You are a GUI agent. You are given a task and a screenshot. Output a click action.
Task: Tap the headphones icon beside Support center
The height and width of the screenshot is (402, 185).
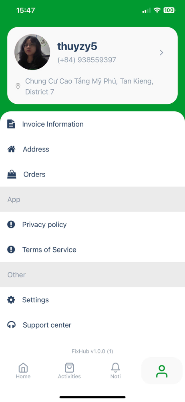(11, 325)
